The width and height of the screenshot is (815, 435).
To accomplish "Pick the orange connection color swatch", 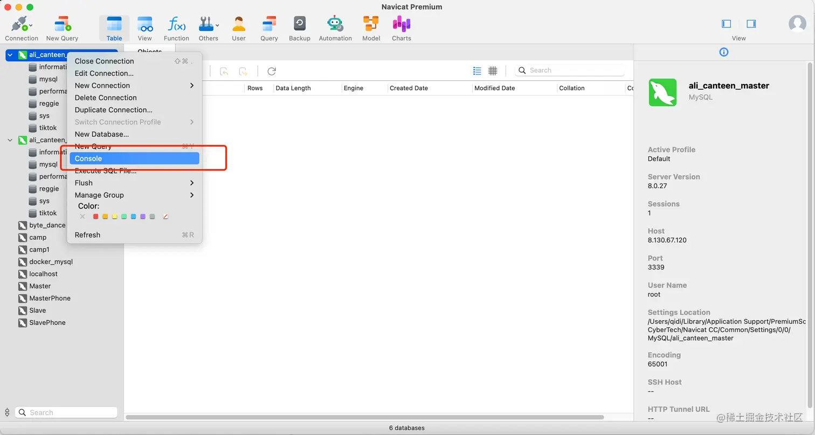I will point(105,217).
